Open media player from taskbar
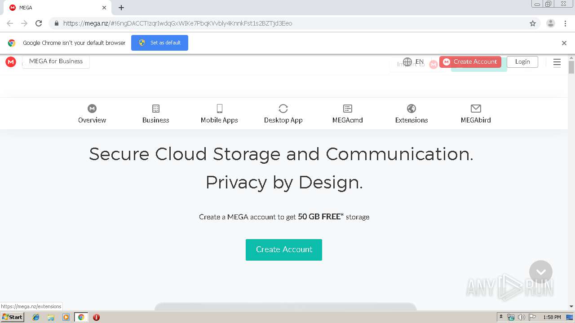Viewport: 575px width, 323px height. coord(66,317)
